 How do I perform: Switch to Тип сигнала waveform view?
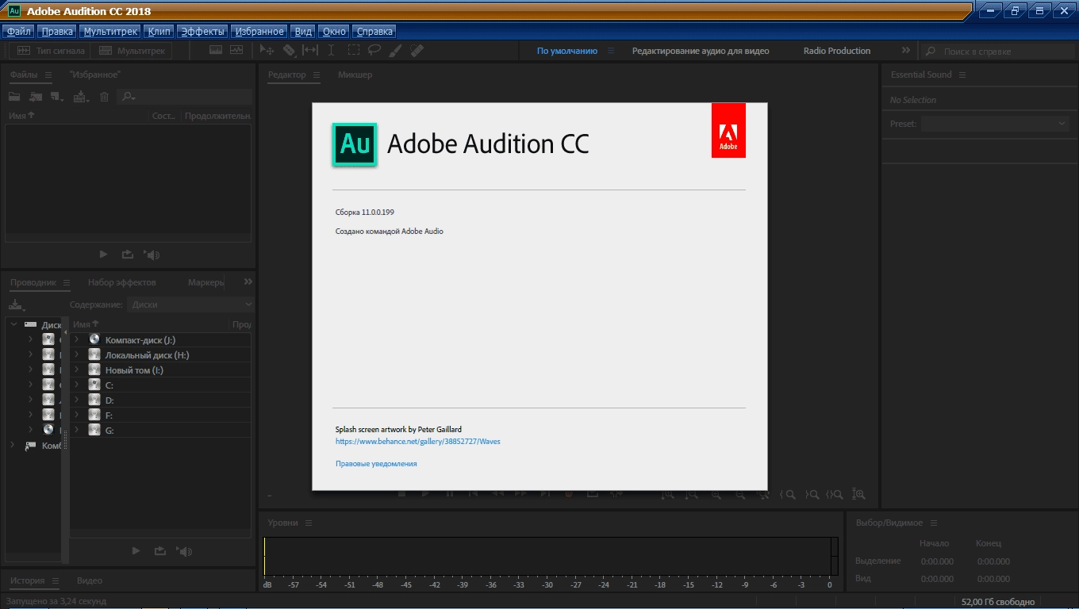click(49, 51)
